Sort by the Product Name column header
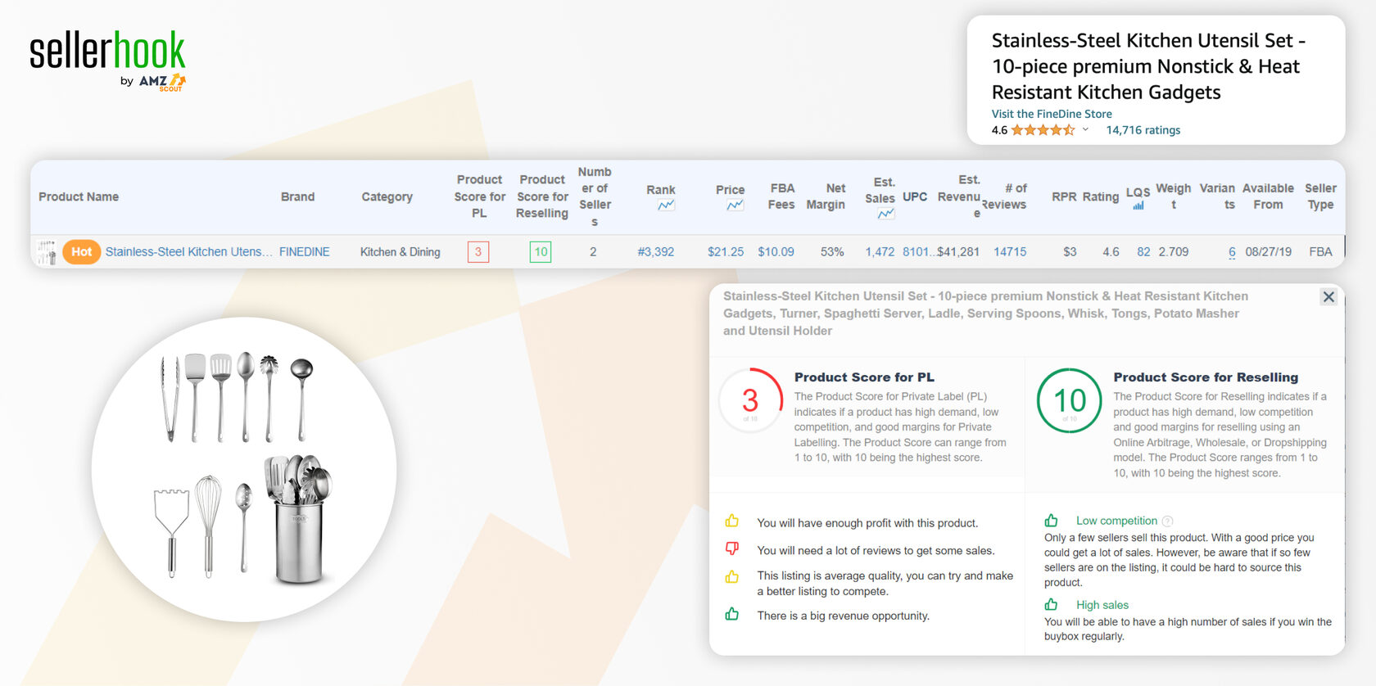 click(x=79, y=197)
